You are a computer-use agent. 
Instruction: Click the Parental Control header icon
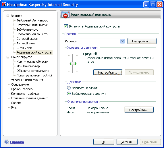(x=65, y=15)
